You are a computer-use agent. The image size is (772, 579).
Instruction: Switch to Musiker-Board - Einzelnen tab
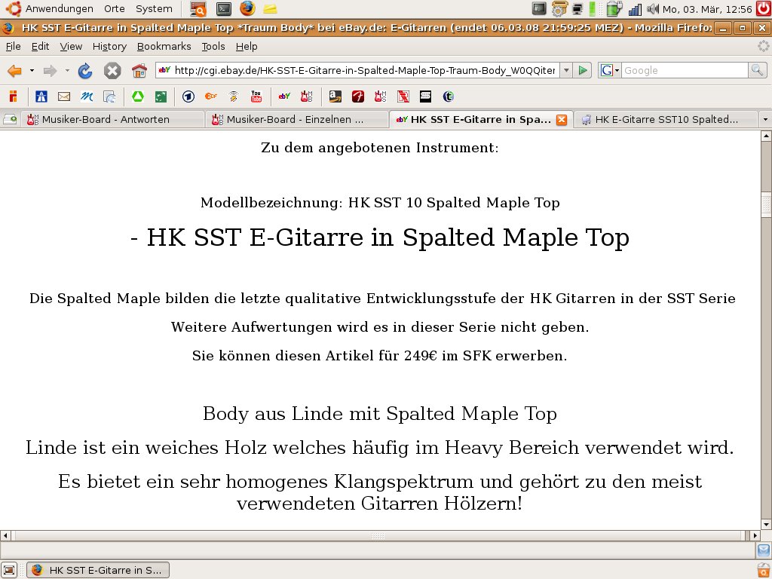coord(297,120)
